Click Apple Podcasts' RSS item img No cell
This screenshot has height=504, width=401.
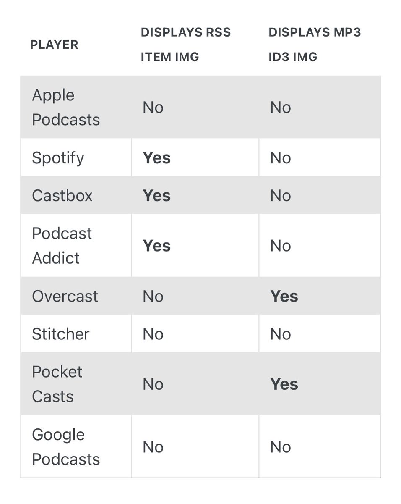pos(153,108)
